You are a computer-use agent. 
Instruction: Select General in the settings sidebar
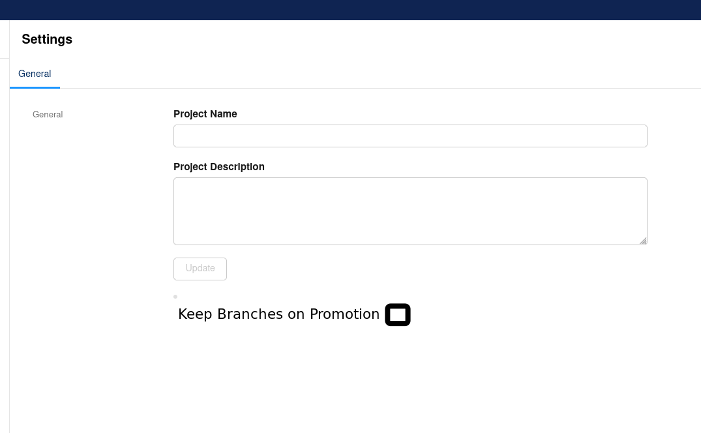pyautogui.click(x=48, y=115)
